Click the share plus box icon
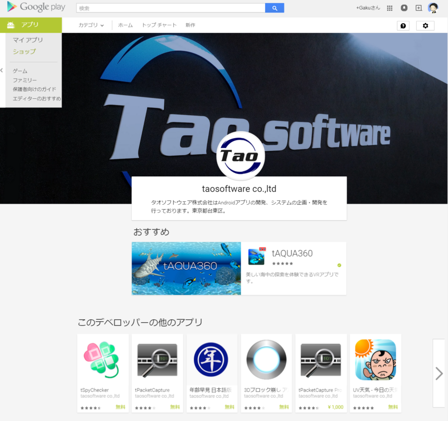This screenshot has width=448, height=421. [x=419, y=8]
